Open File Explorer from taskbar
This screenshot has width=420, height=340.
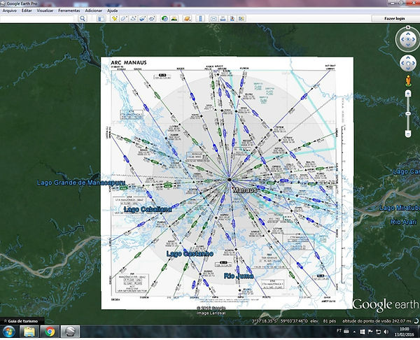pyautogui.click(x=29, y=332)
